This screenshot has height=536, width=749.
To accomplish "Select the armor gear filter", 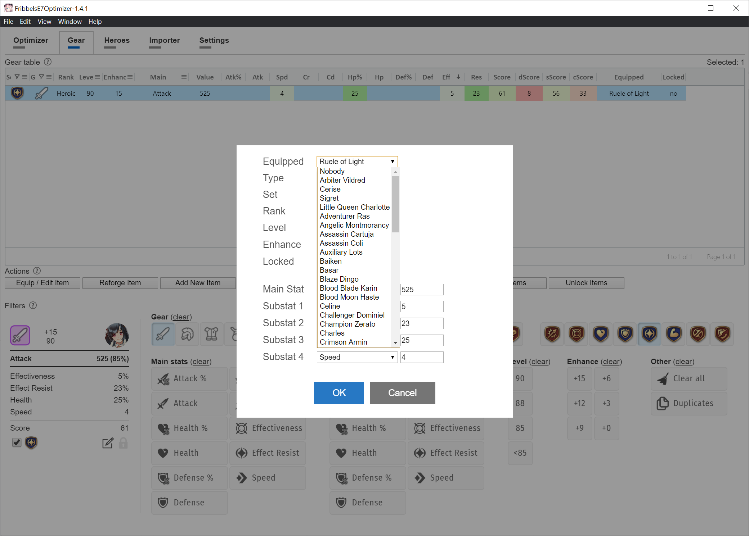I will pyautogui.click(x=211, y=334).
